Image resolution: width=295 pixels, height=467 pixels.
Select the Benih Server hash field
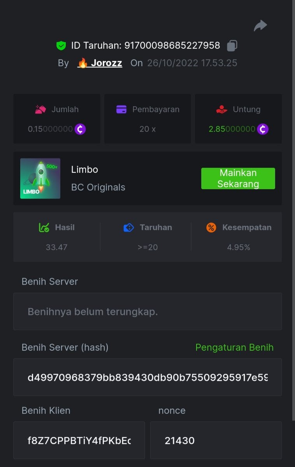click(147, 377)
